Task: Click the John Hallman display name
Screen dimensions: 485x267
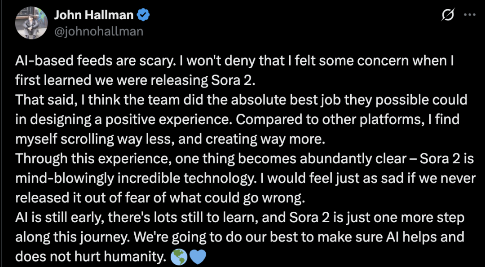Action: point(93,15)
